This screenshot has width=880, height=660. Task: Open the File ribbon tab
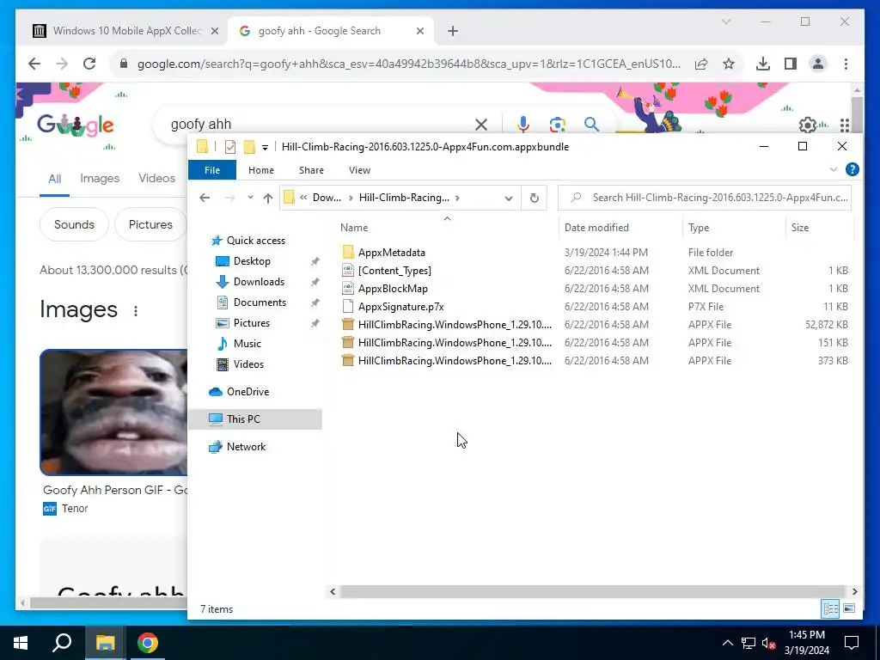pos(212,170)
